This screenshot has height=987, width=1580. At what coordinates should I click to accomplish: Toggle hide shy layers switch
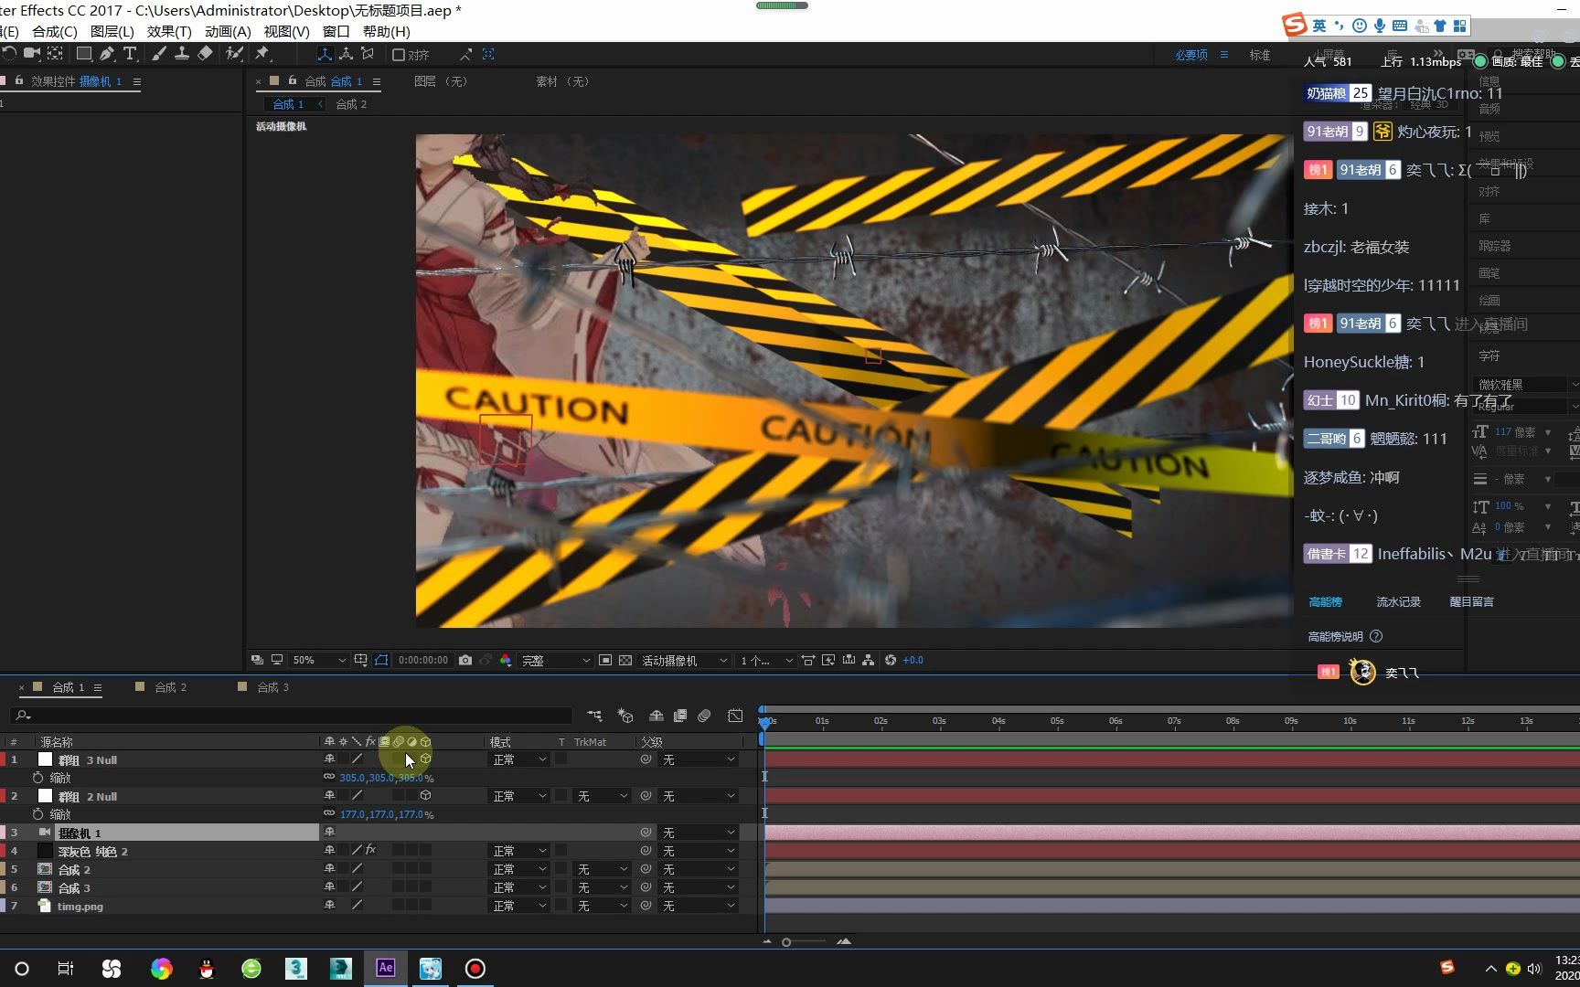[657, 716]
